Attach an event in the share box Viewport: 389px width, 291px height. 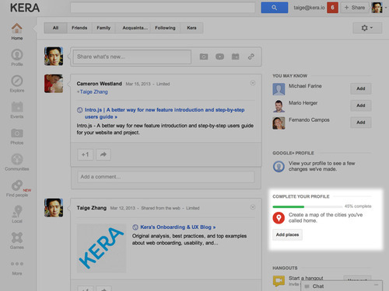pyautogui.click(x=235, y=57)
